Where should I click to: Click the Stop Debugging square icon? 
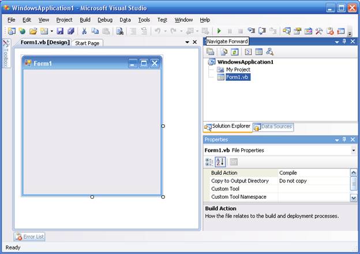pyautogui.click(x=241, y=31)
